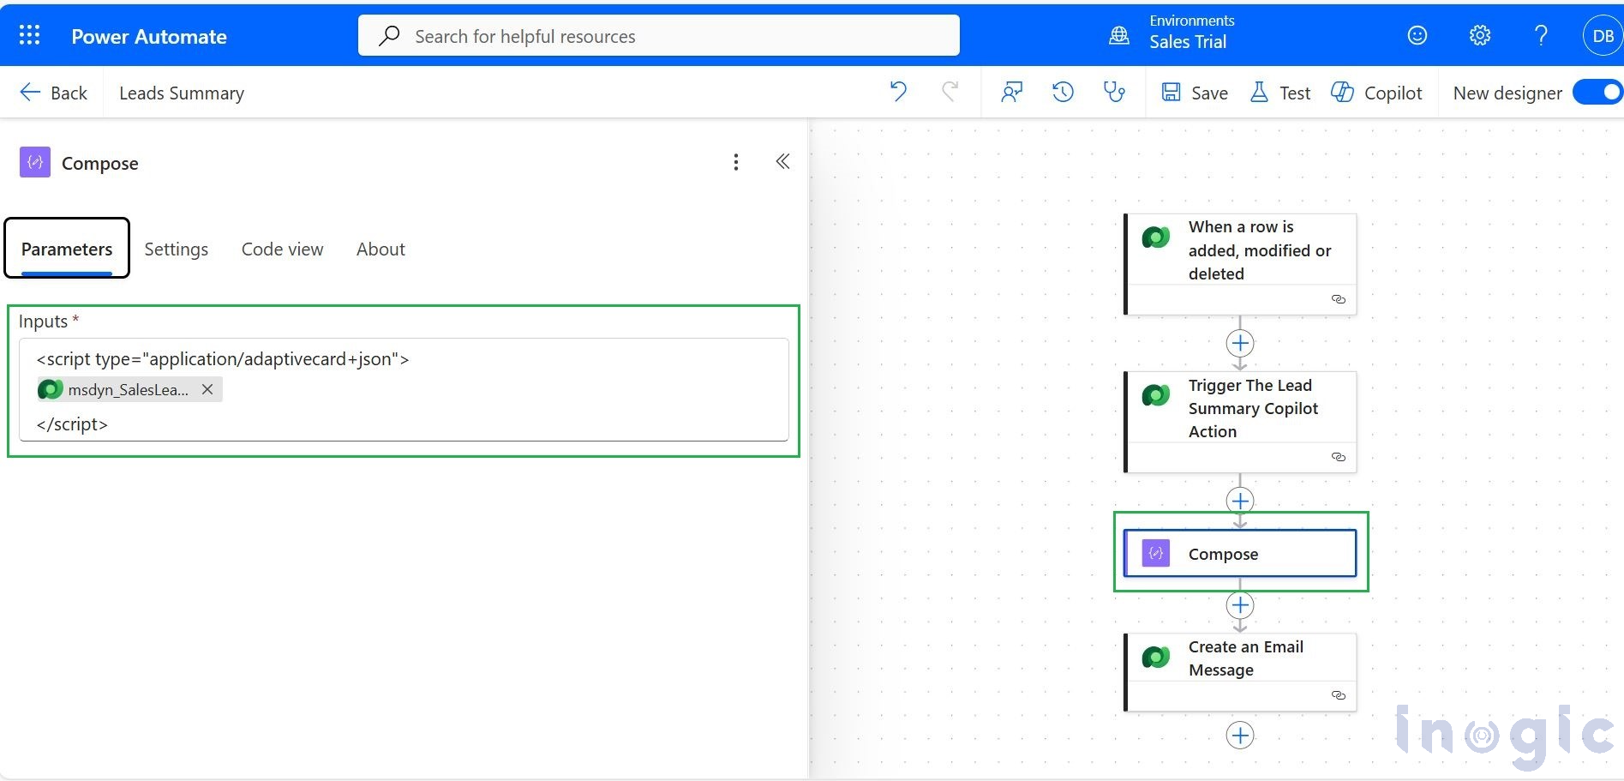Redo the last undone change
1624x781 pixels.
coord(950,92)
